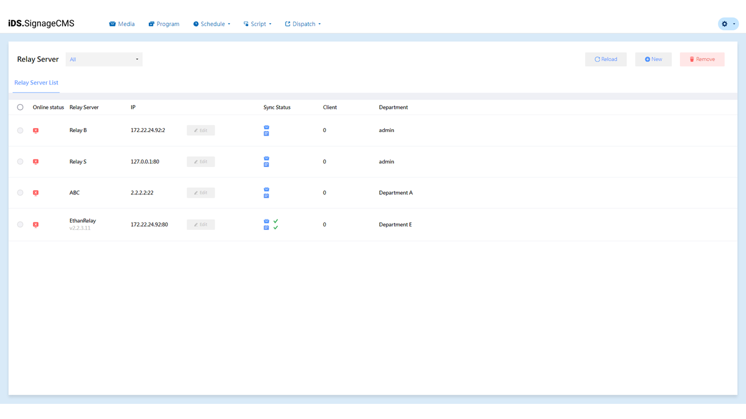The image size is (746, 419).
Task: Click the offline status indicator for ABC
Action: click(36, 193)
